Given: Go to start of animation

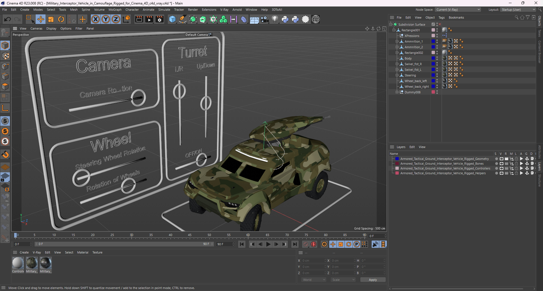Looking at the screenshot, I should pos(242,244).
